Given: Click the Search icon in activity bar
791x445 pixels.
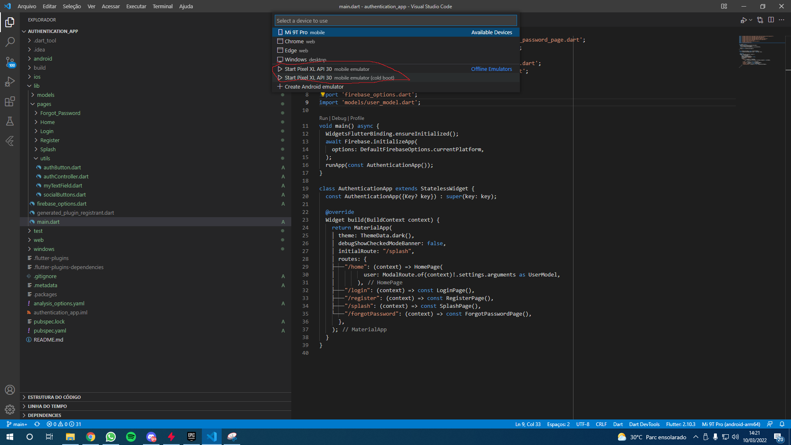Looking at the screenshot, I should (10, 43).
